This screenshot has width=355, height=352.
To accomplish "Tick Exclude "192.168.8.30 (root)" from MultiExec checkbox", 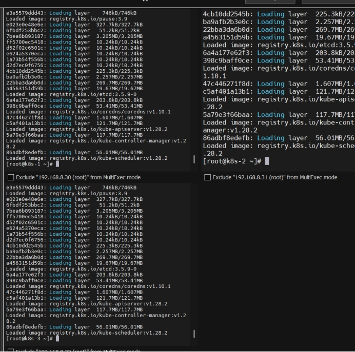I will pyautogui.click(x=11, y=177).
